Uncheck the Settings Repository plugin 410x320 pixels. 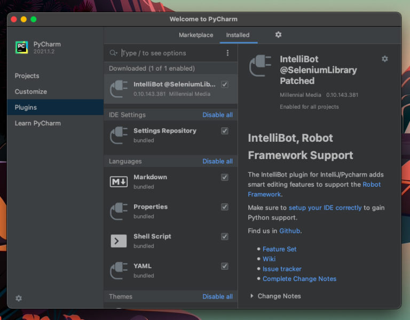pyautogui.click(x=225, y=131)
